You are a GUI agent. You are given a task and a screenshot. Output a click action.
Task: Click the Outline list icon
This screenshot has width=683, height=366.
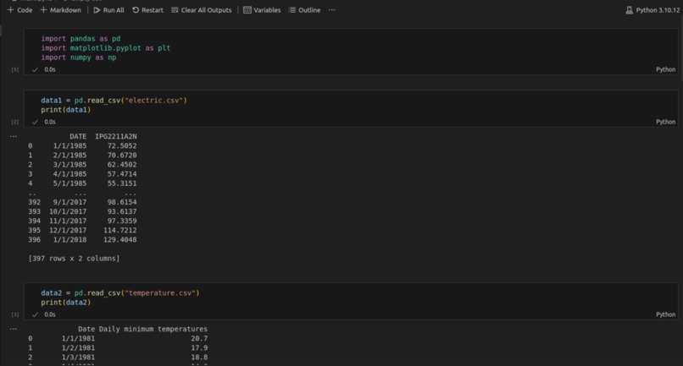(x=292, y=10)
